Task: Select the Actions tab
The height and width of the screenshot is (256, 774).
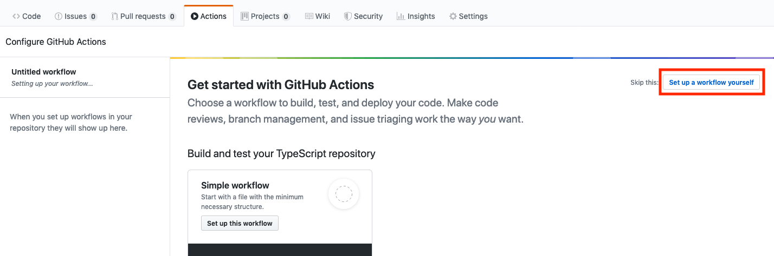Action: click(209, 16)
